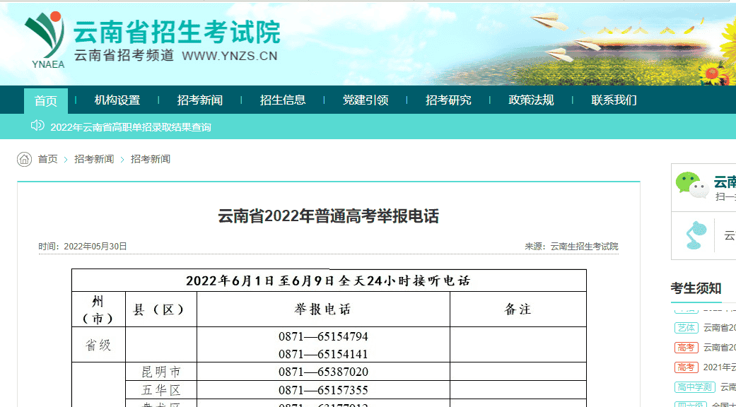
Task: Click the 考生须知 section heading
Action: coord(696,288)
